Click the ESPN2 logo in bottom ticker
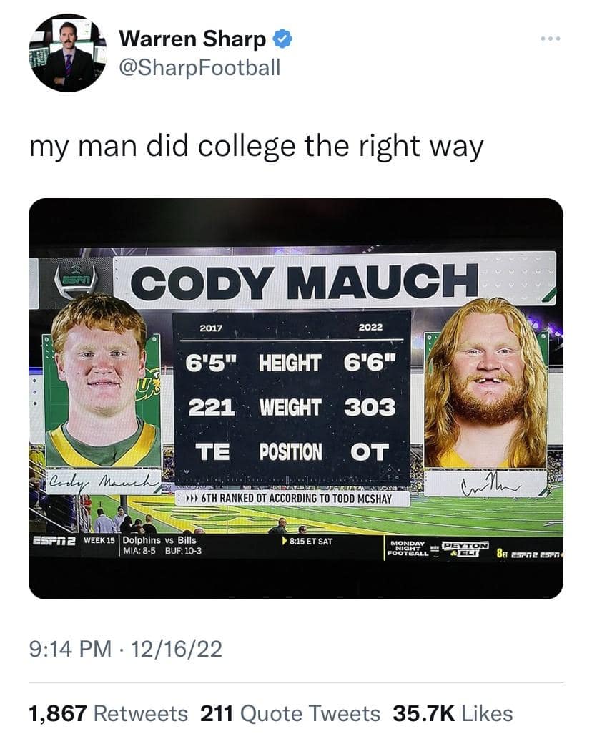This screenshot has height=744, width=592. pyautogui.click(x=54, y=540)
